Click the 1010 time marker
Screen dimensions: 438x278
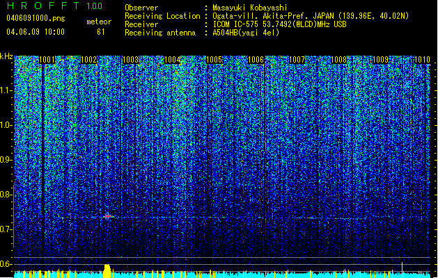coord(422,60)
